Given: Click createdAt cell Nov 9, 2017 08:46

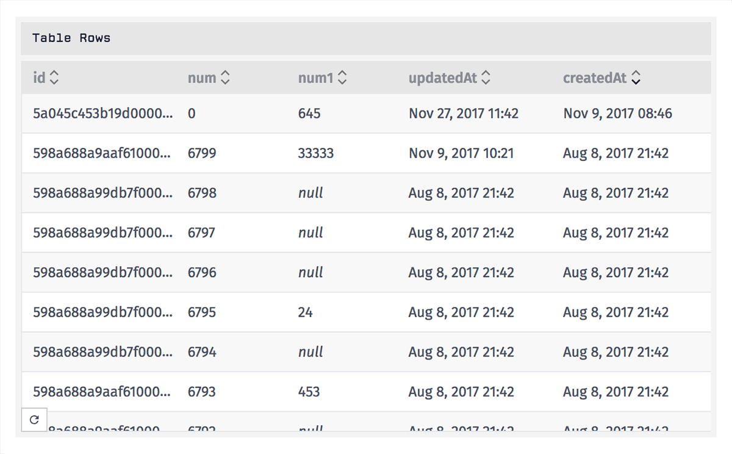Looking at the screenshot, I should (617, 113).
